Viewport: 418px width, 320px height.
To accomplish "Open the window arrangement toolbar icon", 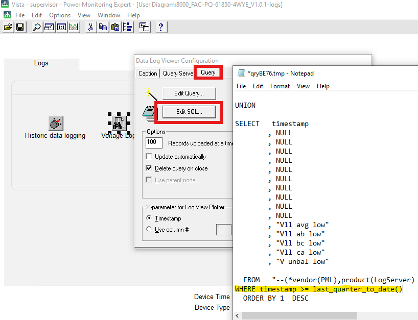I will pyautogui.click(x=145, y=27).
